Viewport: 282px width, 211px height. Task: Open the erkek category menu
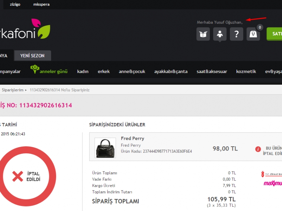104,72
